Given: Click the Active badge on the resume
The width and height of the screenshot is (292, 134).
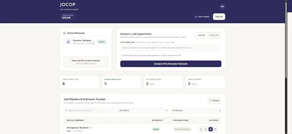Looking at the screenshot, I should click(x=102, y=42).
